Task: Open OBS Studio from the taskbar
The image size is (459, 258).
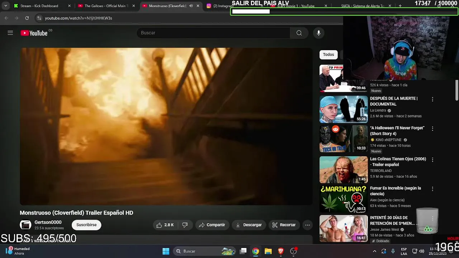Action: click(293, 251)
